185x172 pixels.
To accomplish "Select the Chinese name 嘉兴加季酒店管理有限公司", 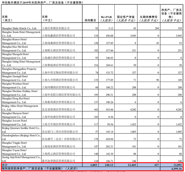I will (x=59, y=161).
